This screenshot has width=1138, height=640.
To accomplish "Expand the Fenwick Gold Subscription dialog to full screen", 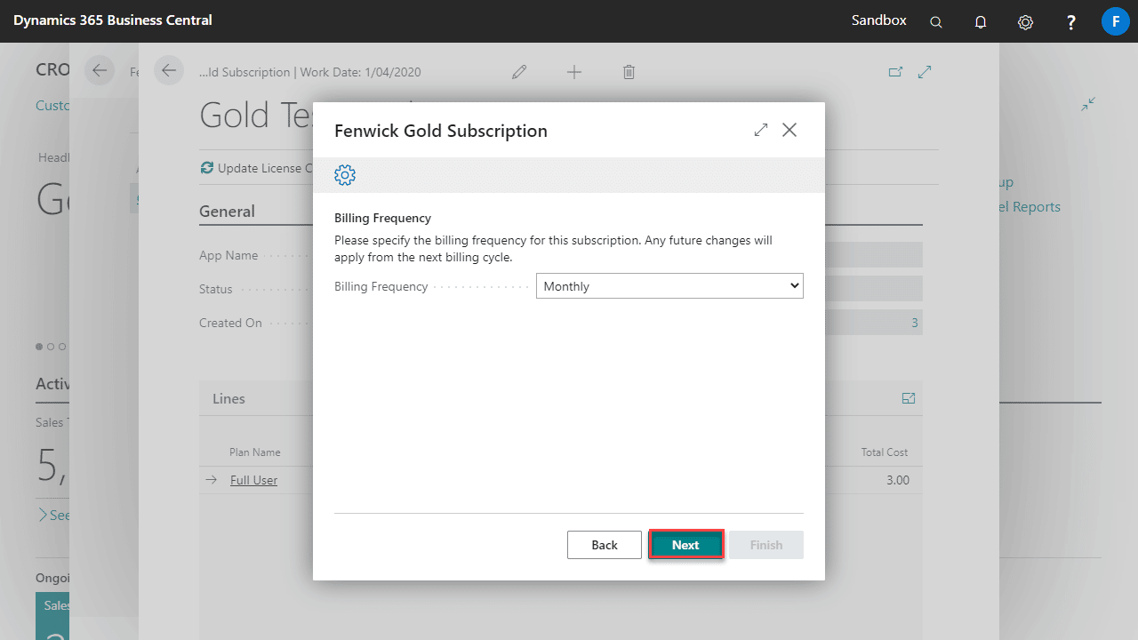I will (760, 130).
